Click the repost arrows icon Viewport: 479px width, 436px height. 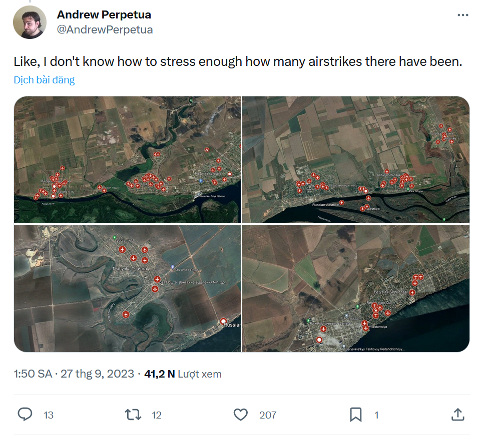click(x=133, y=415)
